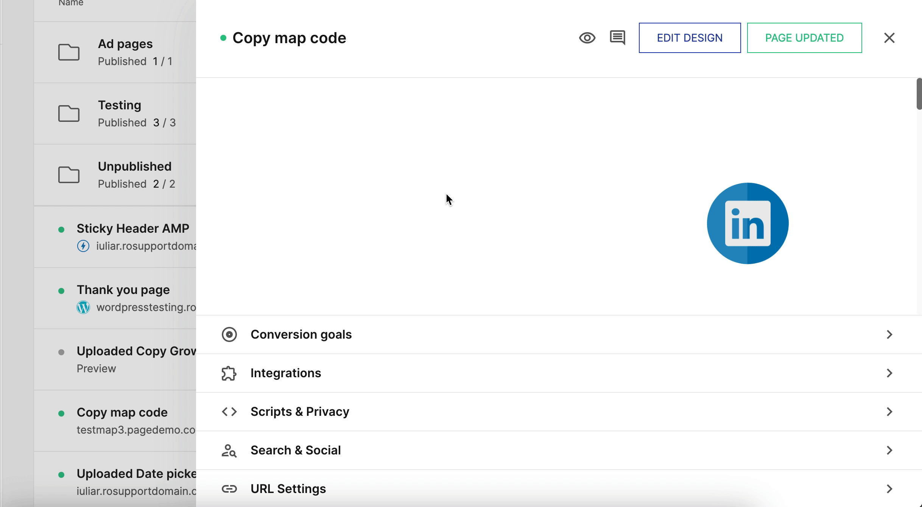Expand the Conversion goals chevron arrow
Viewport: 922px width, 507px height.
tap(889, 334)
